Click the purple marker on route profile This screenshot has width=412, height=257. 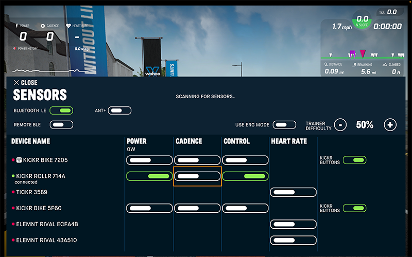[353, 53]
